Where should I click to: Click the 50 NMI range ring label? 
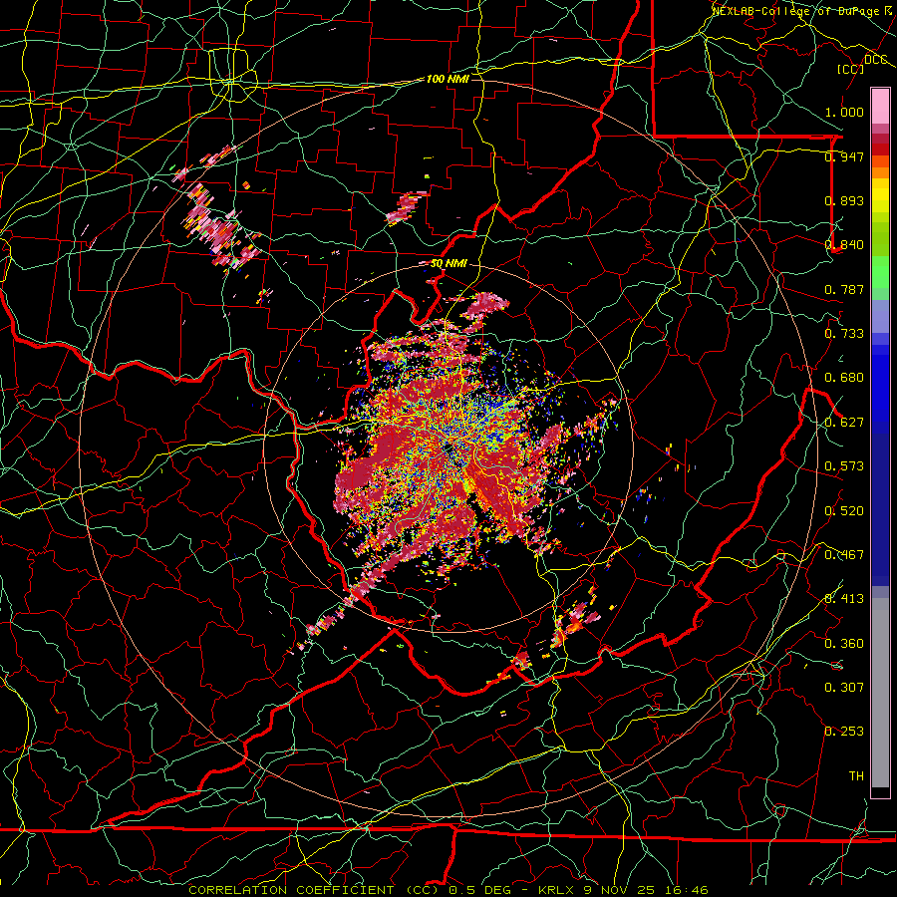448,263
